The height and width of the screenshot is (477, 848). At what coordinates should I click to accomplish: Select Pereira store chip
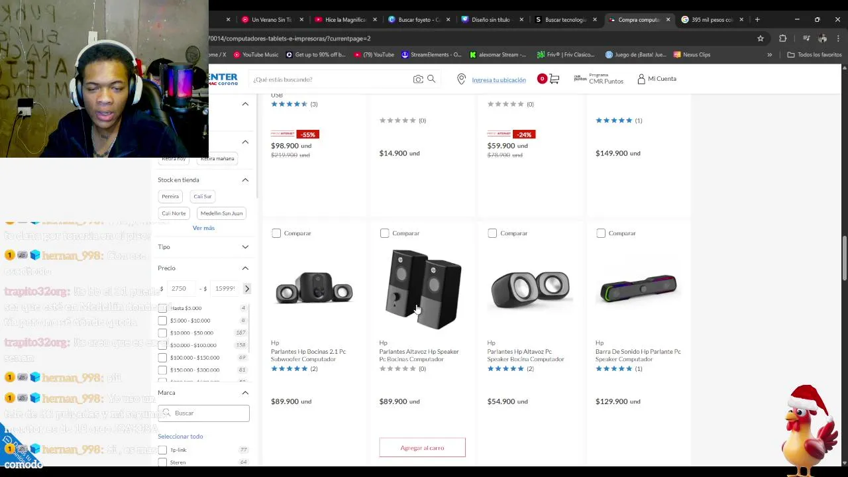170,197
